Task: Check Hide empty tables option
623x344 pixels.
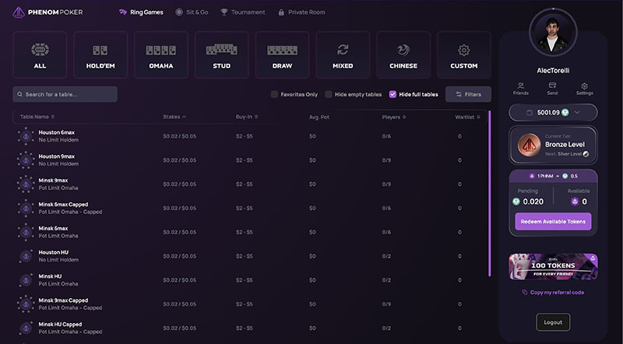Action: (x=329, y=94)
